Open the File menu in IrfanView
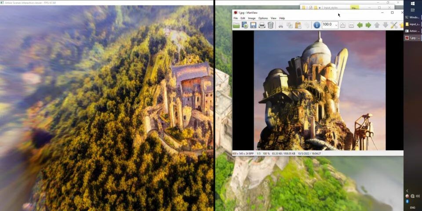The width and height of the screenshot is (422, 211). point(236,18)
